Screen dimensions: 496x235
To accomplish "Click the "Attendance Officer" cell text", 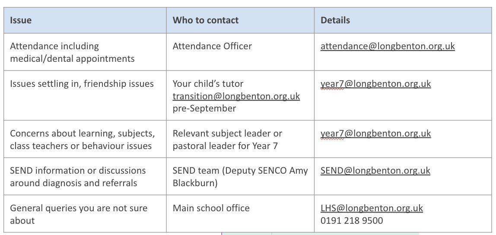I will (x=212, y=46).
